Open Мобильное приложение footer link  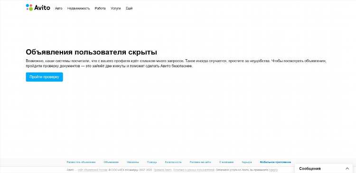(x=275, y=163)
